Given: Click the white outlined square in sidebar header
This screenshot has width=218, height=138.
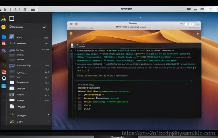Looking at the screenshot, I should 12,18.
